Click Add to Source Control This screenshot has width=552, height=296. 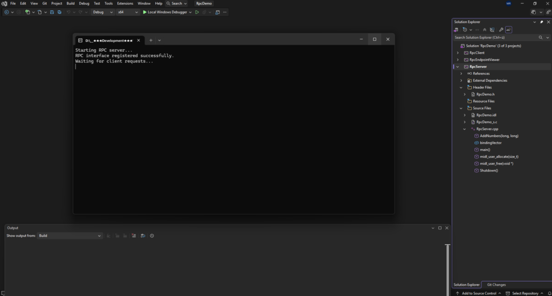point(479,293)
